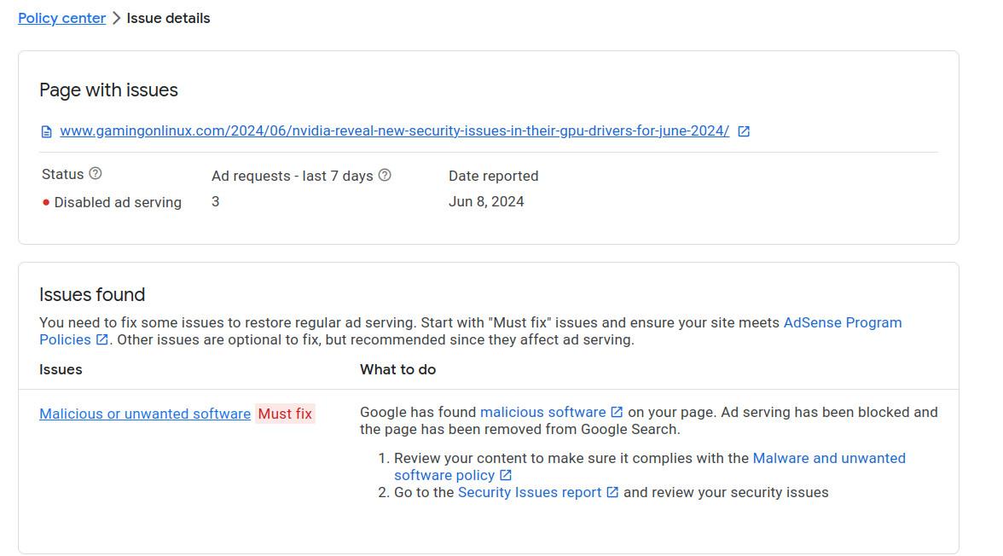This screenshot has width=1003, height=556.
Task: Click the Status help question mark icon
Action: [96, 174]
